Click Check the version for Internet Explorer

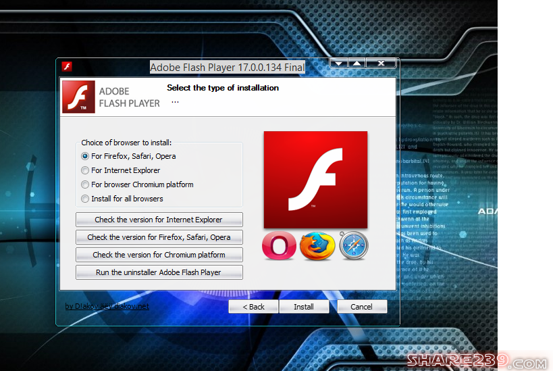coord(159,220)
